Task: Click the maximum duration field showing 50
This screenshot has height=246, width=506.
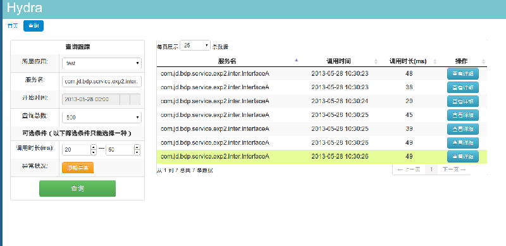Action: (120, 149)
